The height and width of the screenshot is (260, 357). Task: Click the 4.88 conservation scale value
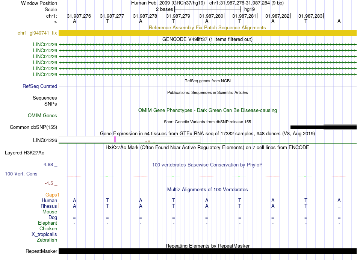tap(48, 164)
